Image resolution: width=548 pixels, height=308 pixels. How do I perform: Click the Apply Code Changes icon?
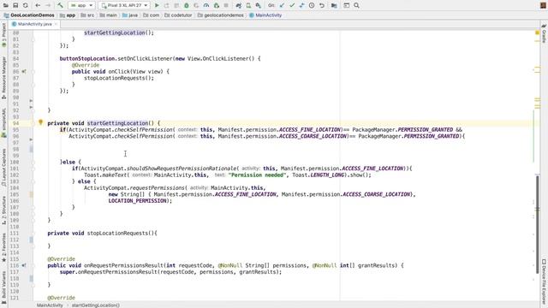pos(176,5)
